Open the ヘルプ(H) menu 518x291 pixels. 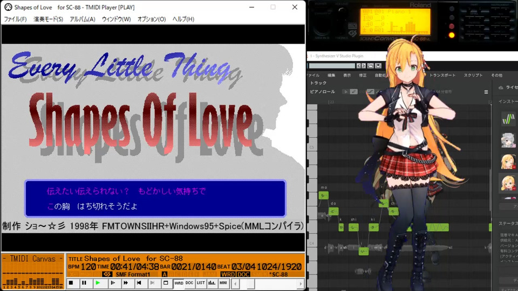coord(183,19)
